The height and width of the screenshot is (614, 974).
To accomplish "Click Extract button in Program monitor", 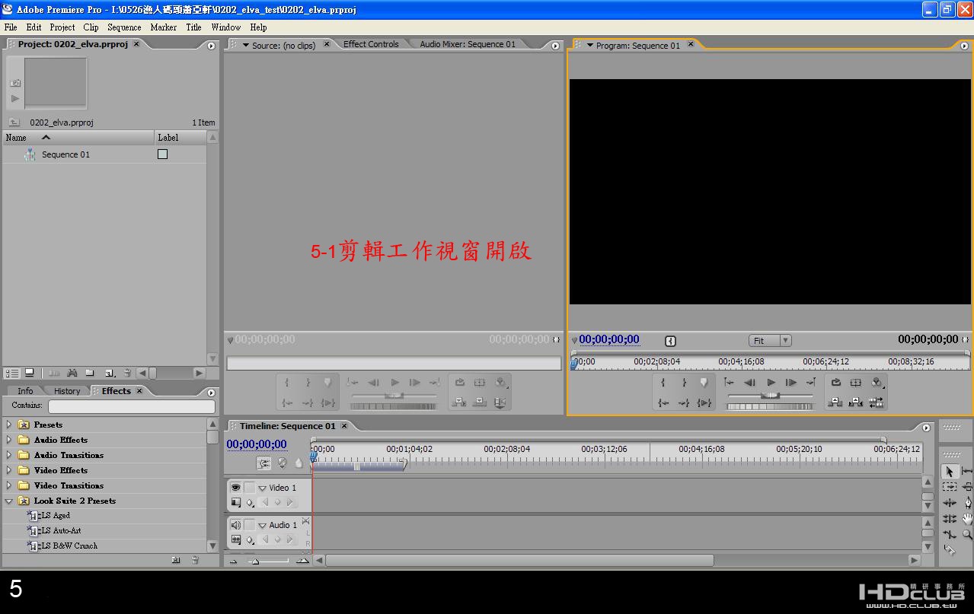I will (856, 402).
